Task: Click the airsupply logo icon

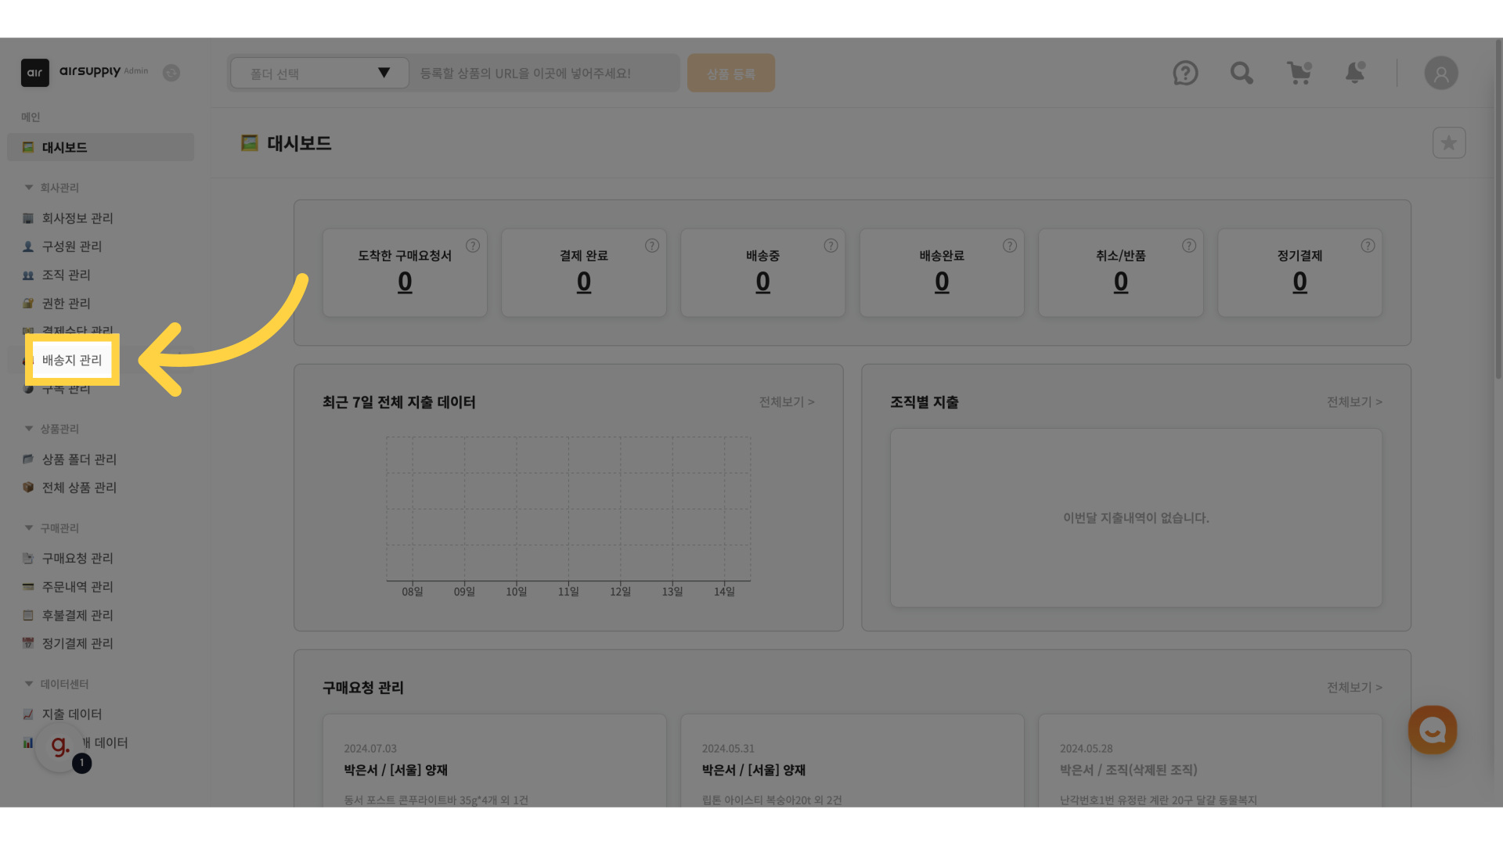Action: tap(35, 73)
